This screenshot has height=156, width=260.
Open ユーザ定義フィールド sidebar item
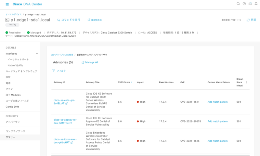pyautogui.click(x=18, y=101)
